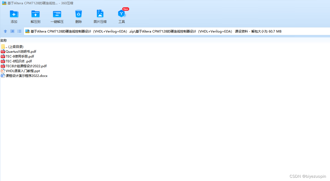Click the 解压到 (Extract to) icon
The height and width of the screenshot is (181, 330).
tap(36, 14)
